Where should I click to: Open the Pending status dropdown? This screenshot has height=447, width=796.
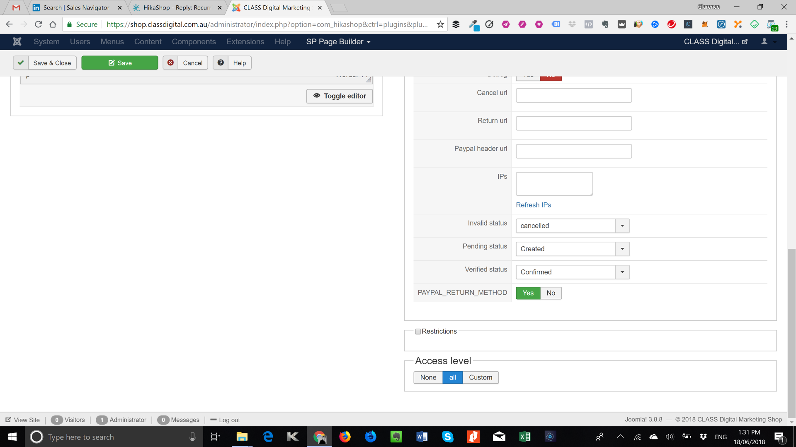point(622,249)
